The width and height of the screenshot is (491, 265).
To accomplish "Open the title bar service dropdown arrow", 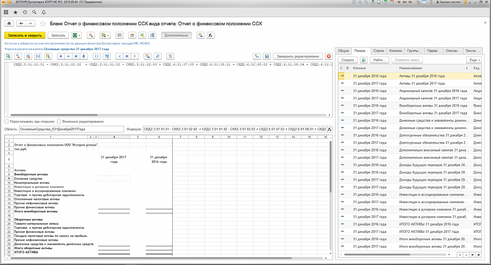I will point(470,2).
